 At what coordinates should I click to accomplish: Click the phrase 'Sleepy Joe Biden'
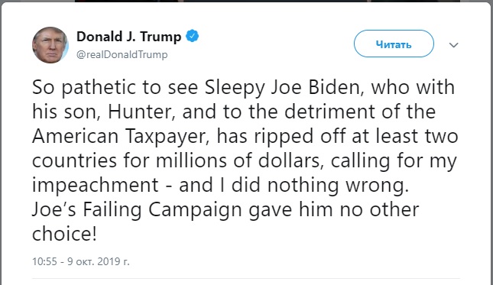284,87
